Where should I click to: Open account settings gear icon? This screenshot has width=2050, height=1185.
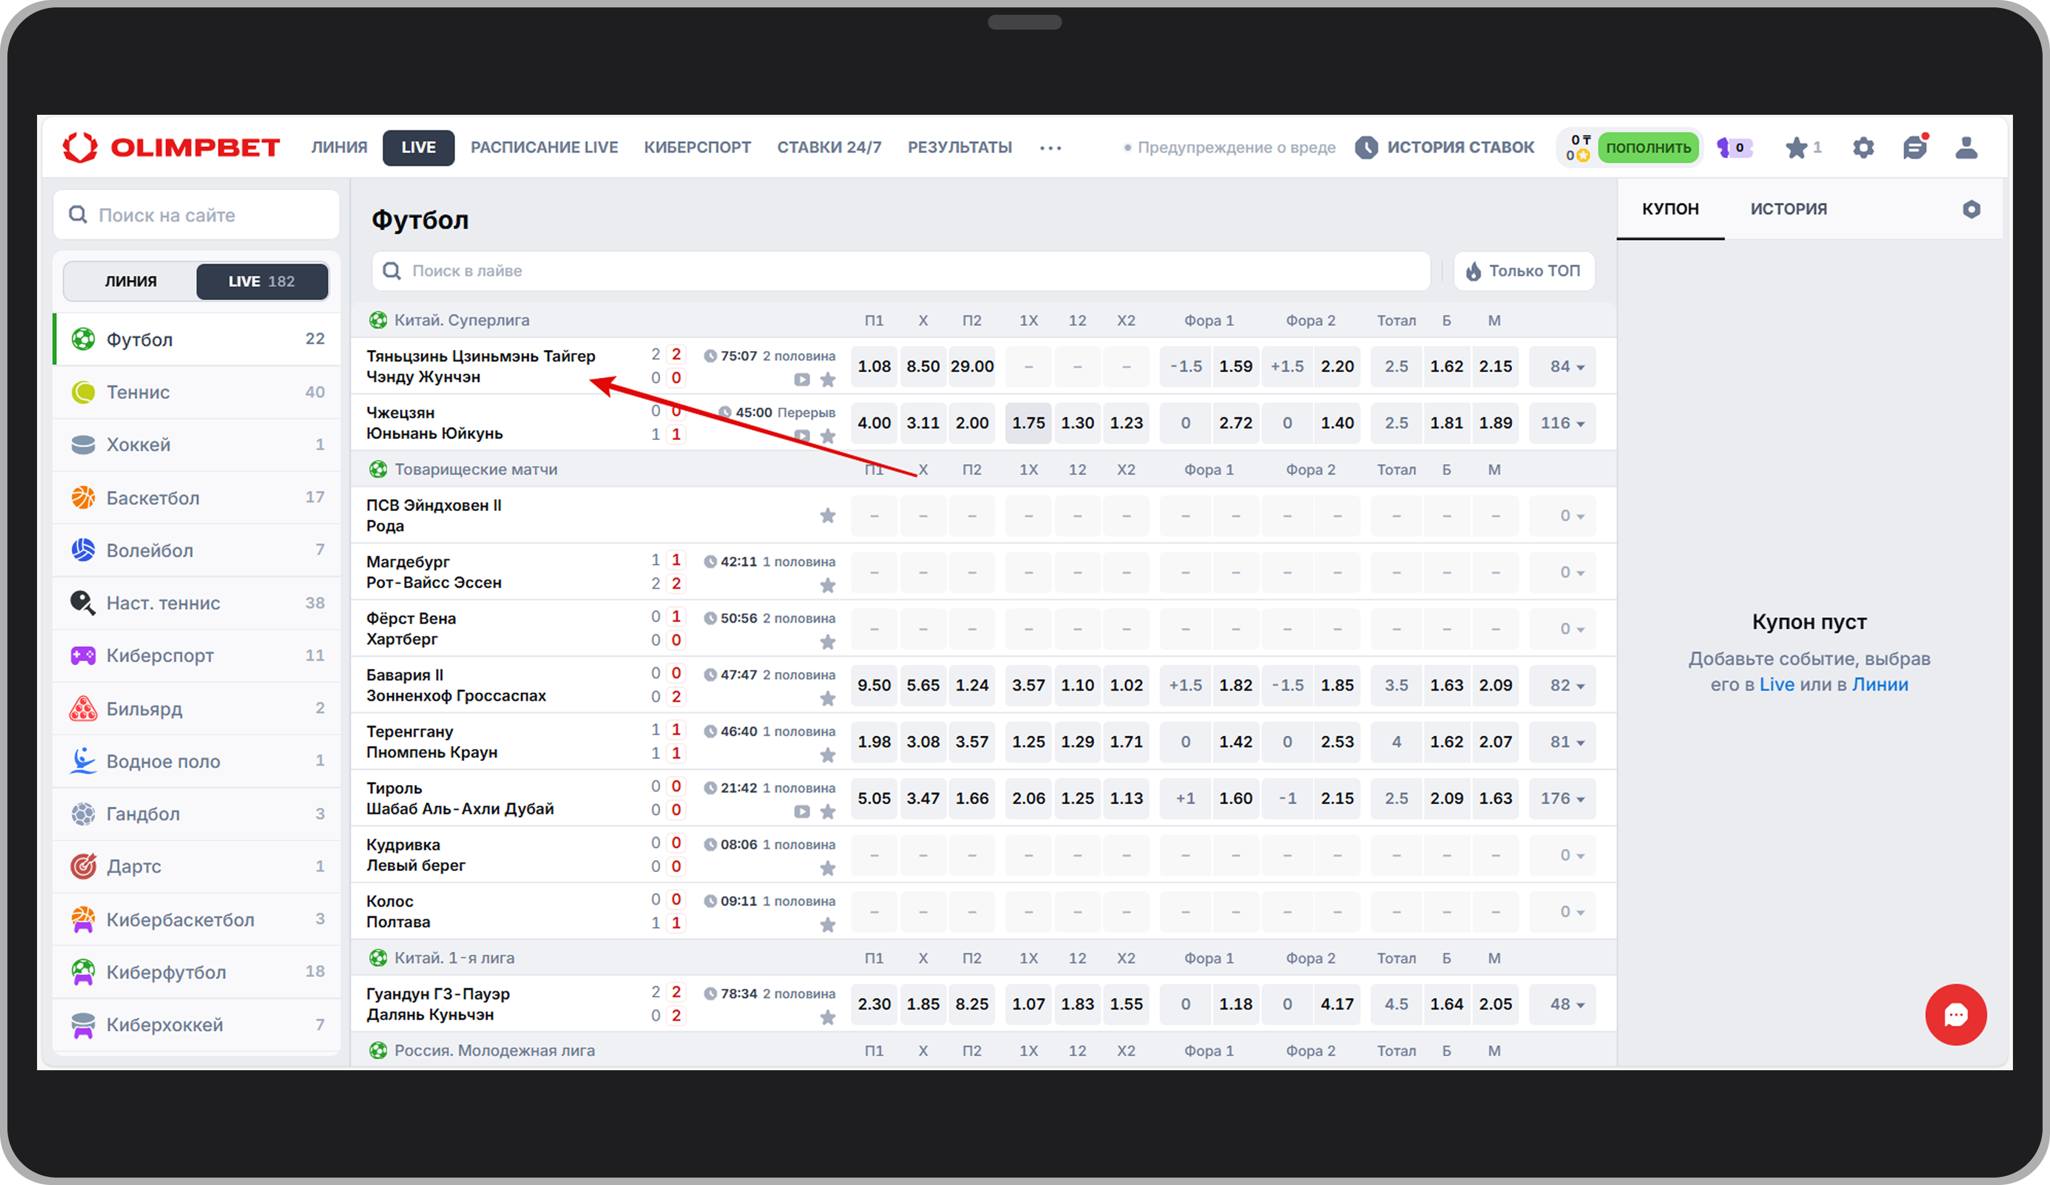[x=1863, y=148]
